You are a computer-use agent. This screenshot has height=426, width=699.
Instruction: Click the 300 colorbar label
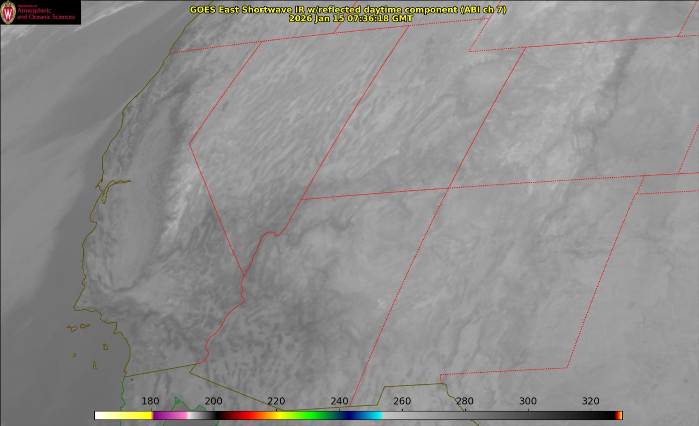[528, 401]
